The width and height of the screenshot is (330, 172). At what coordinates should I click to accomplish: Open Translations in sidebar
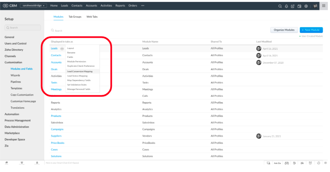tap(17, 108)
